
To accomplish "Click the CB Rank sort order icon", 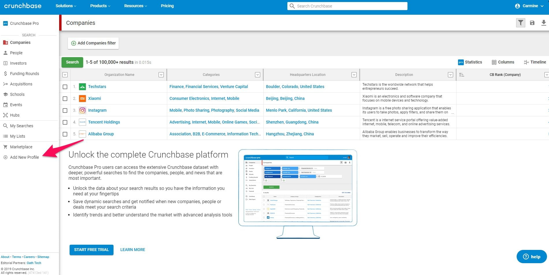I will point(461,75).
